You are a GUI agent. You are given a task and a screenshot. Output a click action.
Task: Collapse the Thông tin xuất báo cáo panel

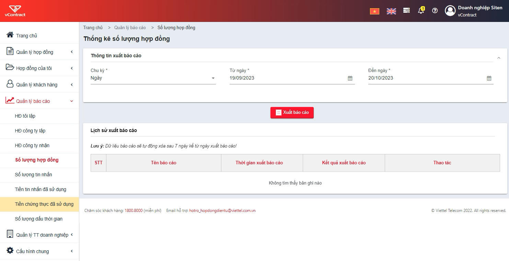(x=499, y=58)
